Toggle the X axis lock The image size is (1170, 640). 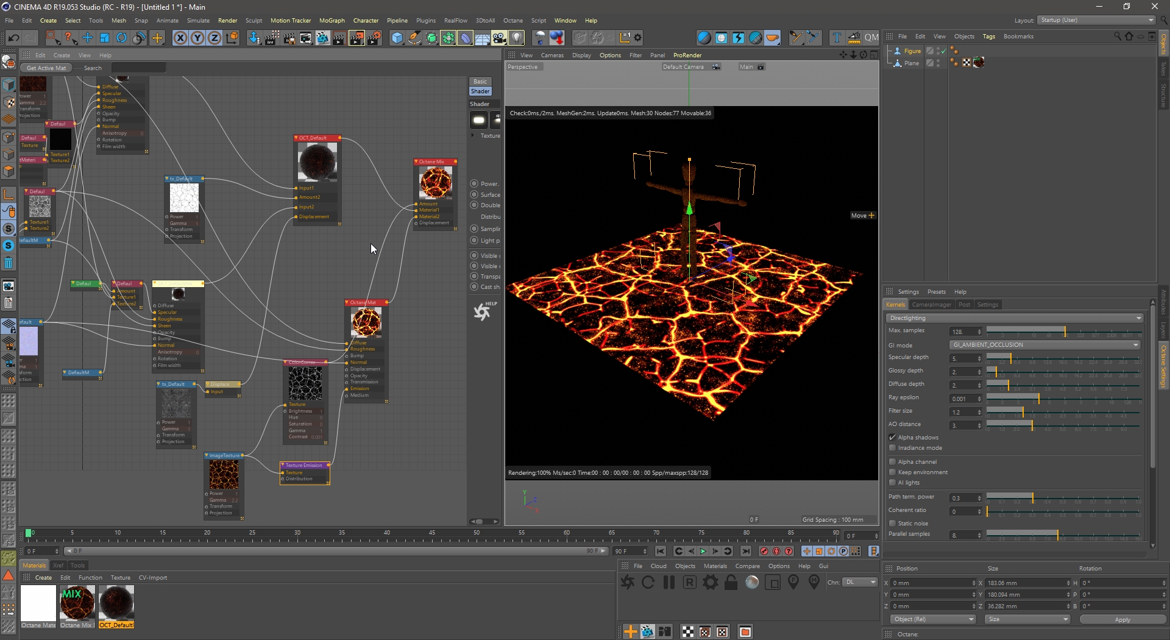point(180,38)
